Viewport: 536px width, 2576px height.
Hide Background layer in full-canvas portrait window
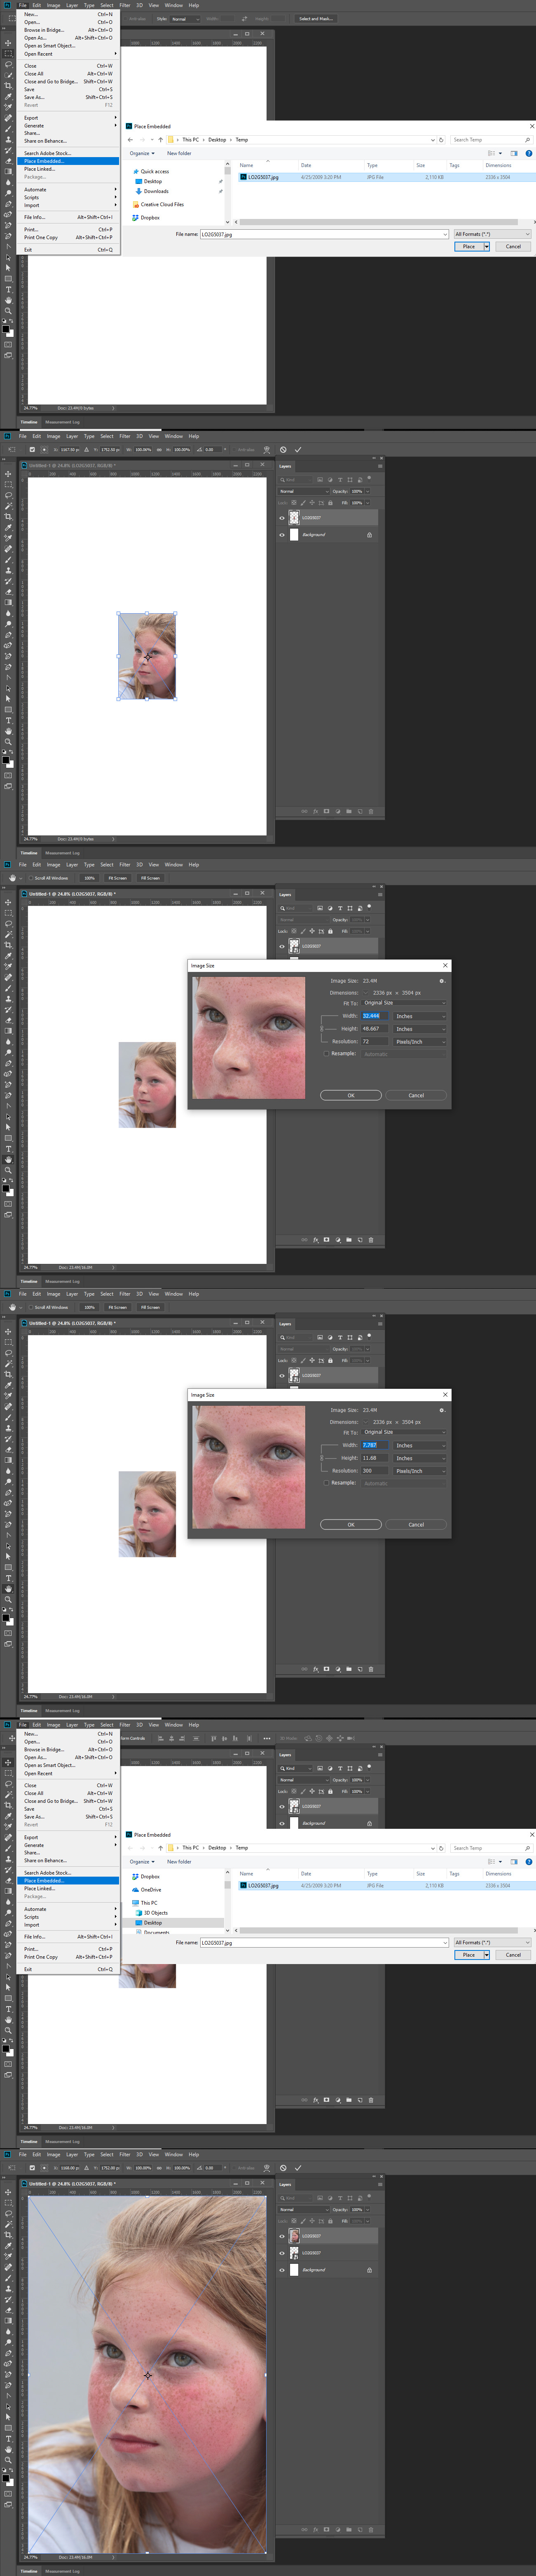(x=282, y=2270)
